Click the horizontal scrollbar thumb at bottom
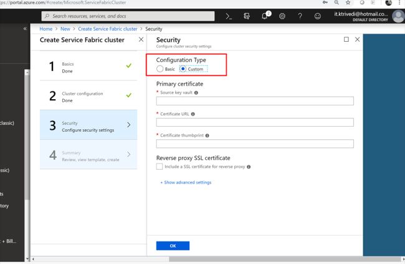The image size is (405, 264). 285,259
